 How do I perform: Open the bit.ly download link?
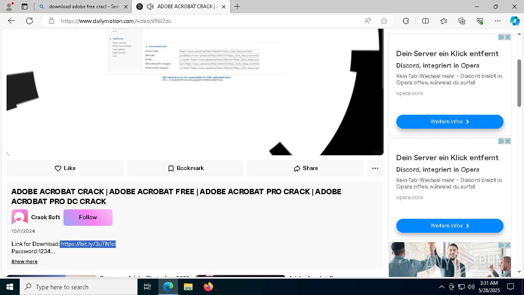tap(88, 244)
